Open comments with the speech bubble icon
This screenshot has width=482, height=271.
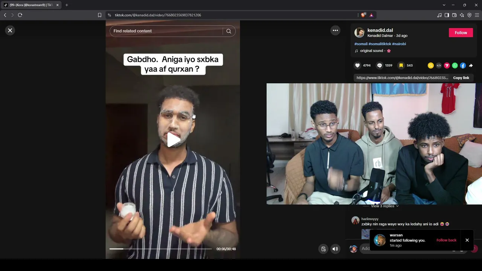(x=380, y=65)
